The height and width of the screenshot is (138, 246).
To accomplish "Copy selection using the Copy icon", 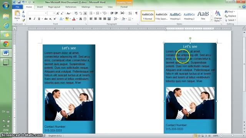I will click(23, 16).
